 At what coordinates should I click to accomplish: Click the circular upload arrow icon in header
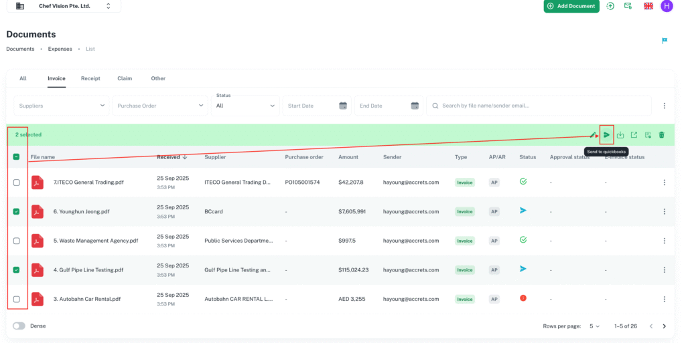[610, 6]
